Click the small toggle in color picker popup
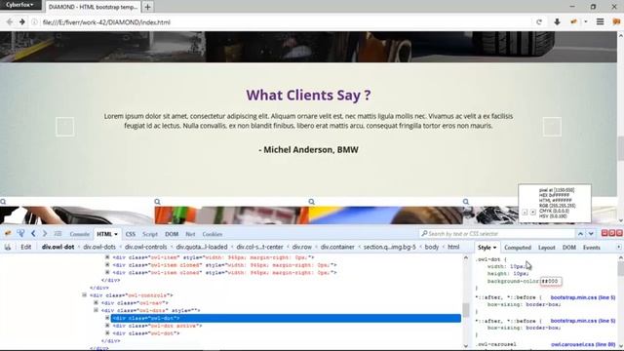This screenshot has width=624, height=351. tap(525, 213)
